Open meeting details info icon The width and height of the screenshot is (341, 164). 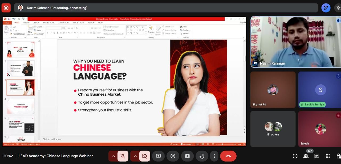295,156
